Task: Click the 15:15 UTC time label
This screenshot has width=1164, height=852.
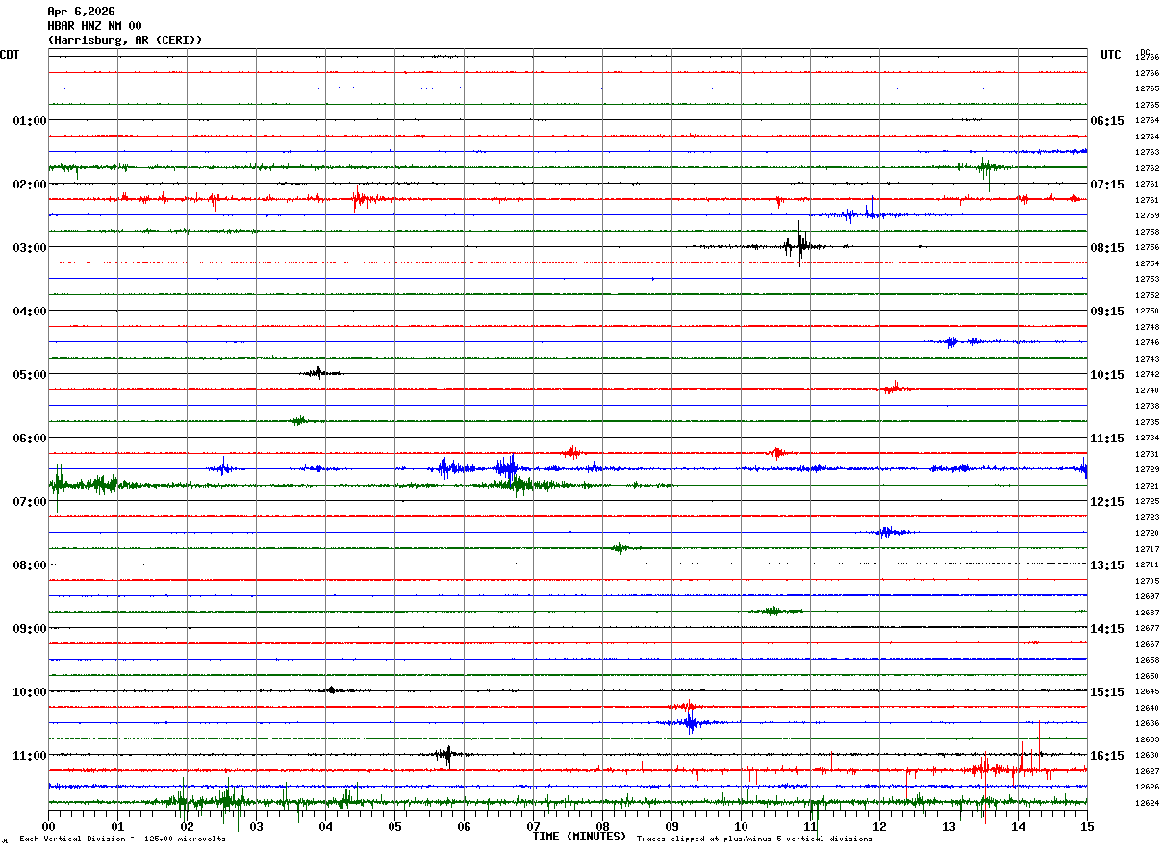Action: click(1106, 692)
